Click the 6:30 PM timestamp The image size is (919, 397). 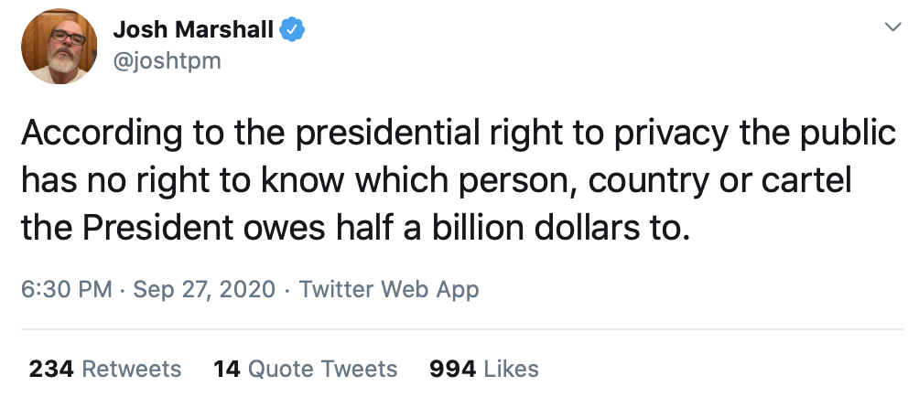[67, 290]
